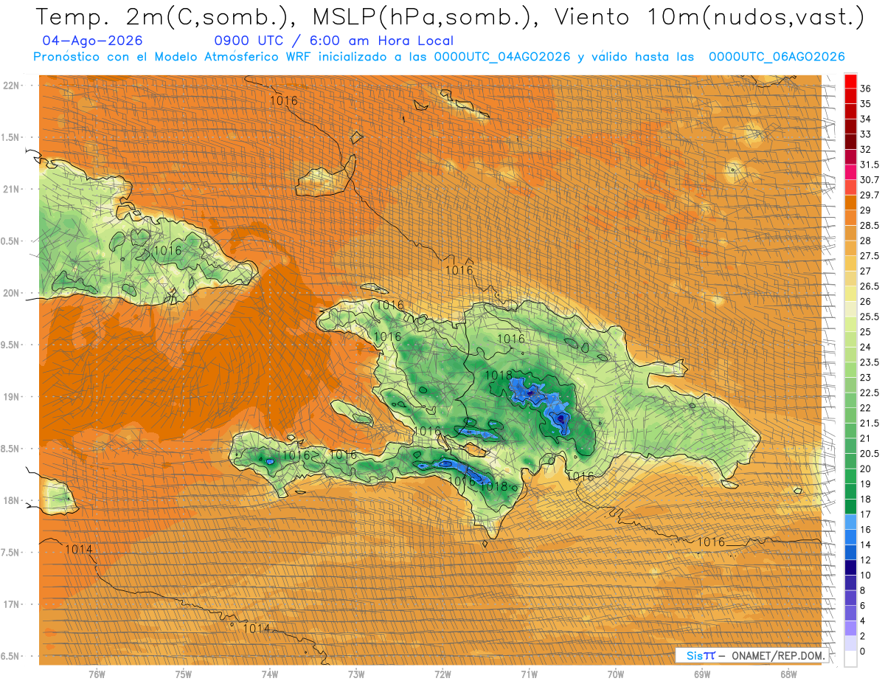Click the '24' value on the color scale
This screenshot has height=684, width=885.
point(865,347)
